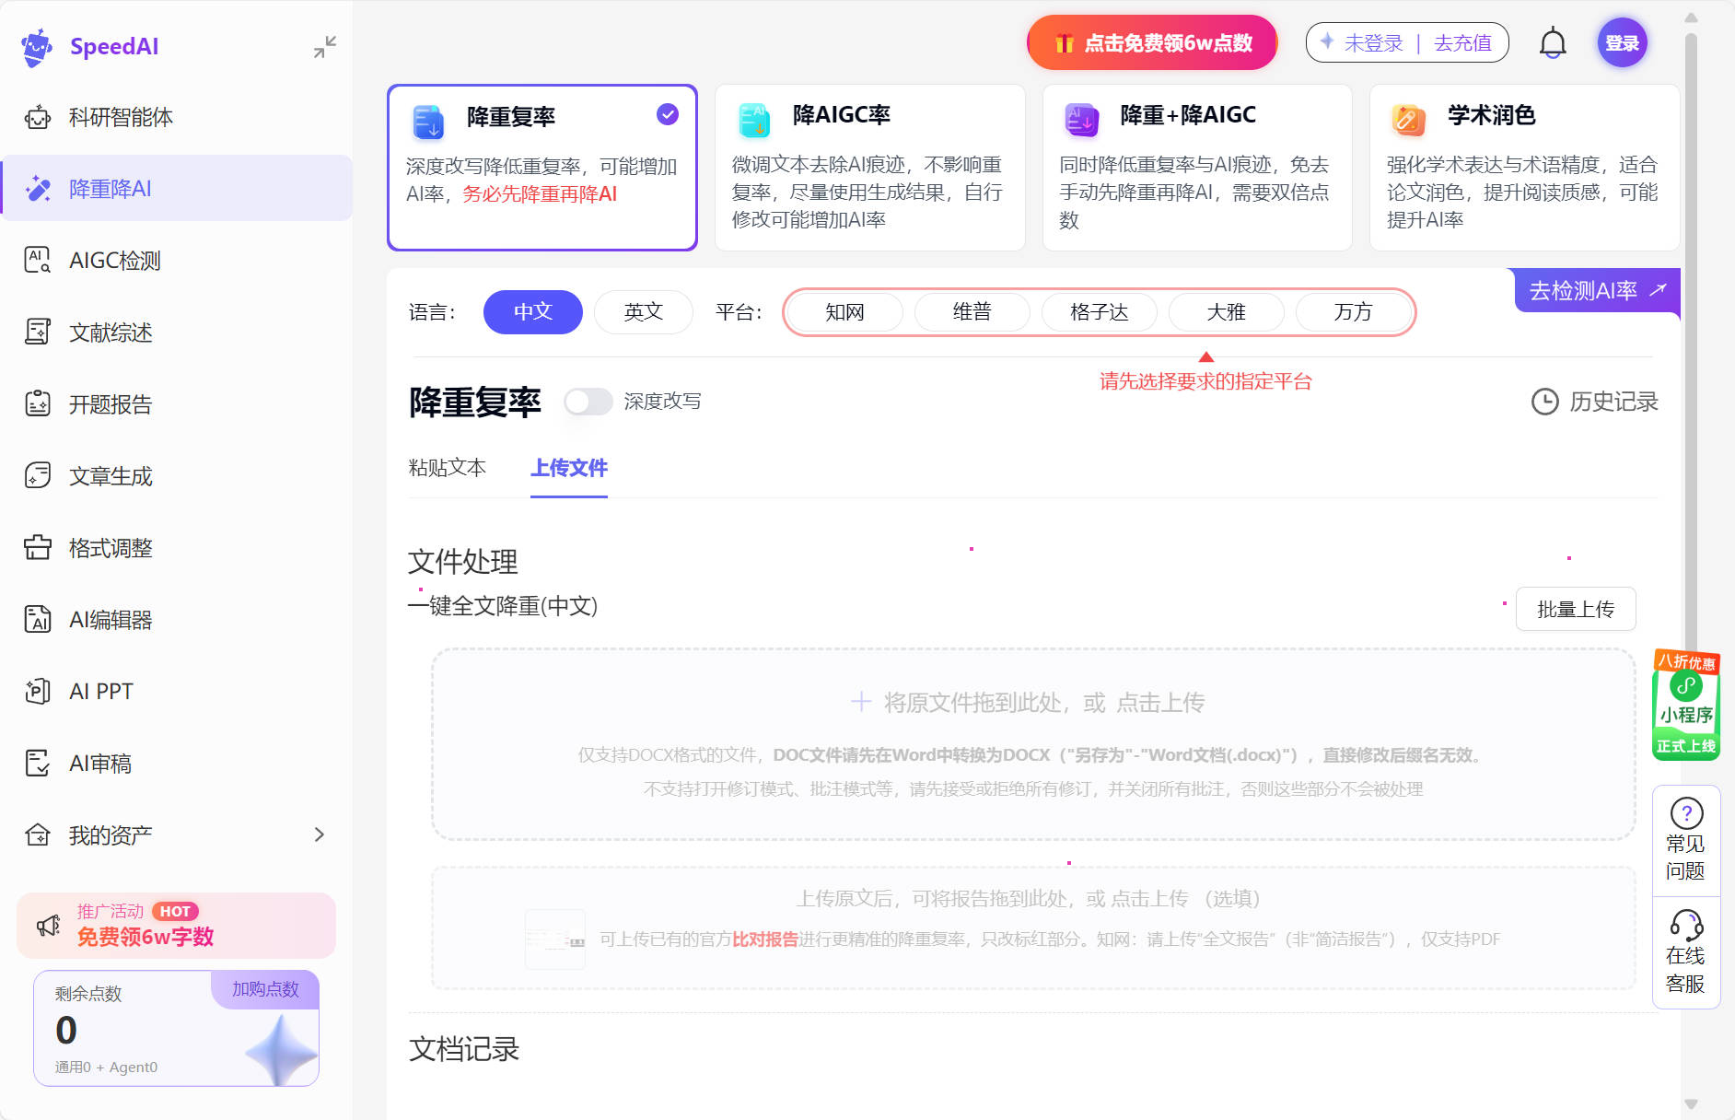The width and height of the screenshot is (1735, 1120).
Task: Click the 我的资产 house icon
Action: coord(38,835)
